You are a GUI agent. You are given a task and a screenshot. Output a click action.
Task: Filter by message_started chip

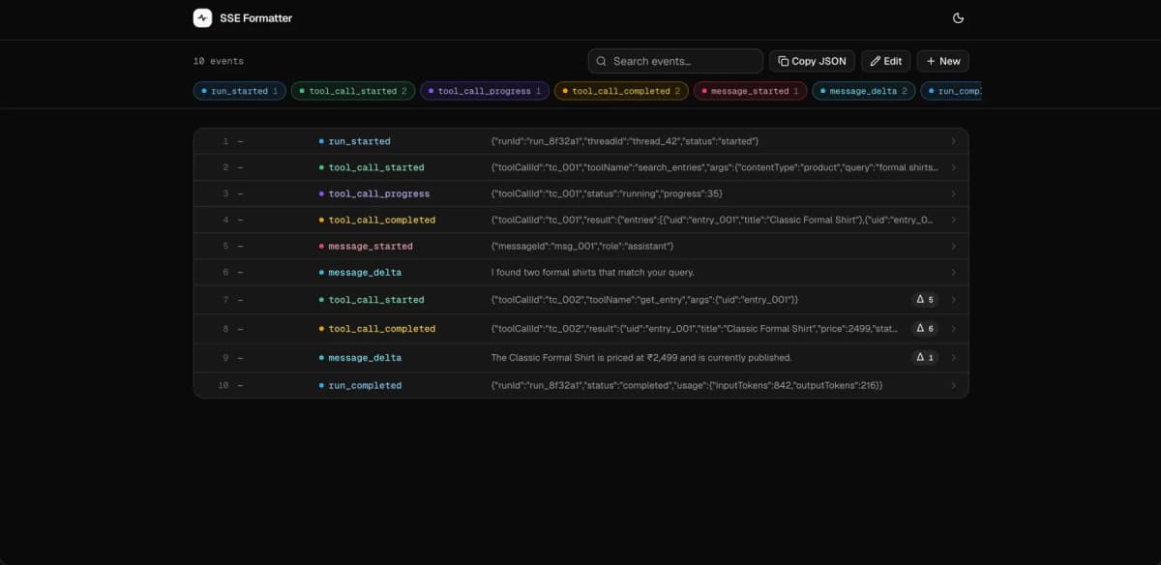tap(750, 91)
